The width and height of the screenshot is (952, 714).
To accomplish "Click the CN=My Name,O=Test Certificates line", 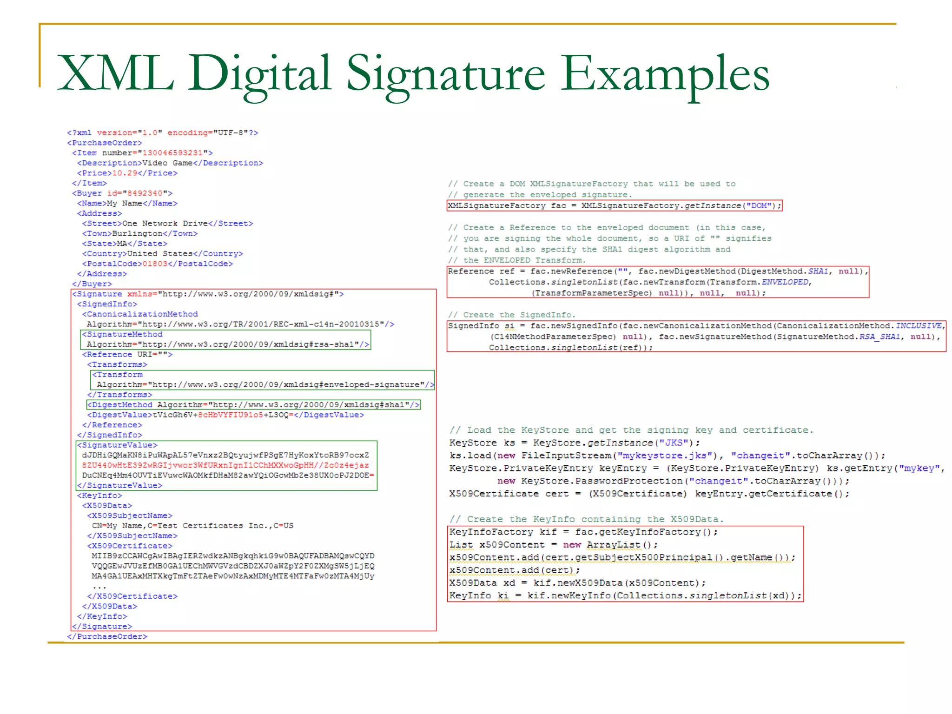I will click(x=193, y=526).
